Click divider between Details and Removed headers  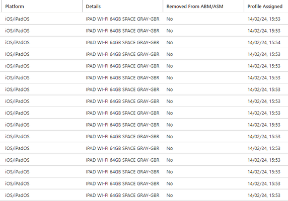[x=163, y=6]
